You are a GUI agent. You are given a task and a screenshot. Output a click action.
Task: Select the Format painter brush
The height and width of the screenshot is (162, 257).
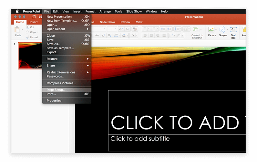pyautogui.click(x=28, y=37)
